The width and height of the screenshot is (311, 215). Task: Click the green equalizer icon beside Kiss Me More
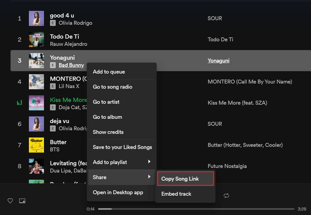point(19,103)
